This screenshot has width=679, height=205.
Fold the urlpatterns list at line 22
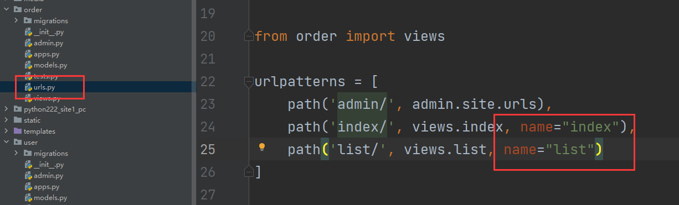(x=249, y=82)
